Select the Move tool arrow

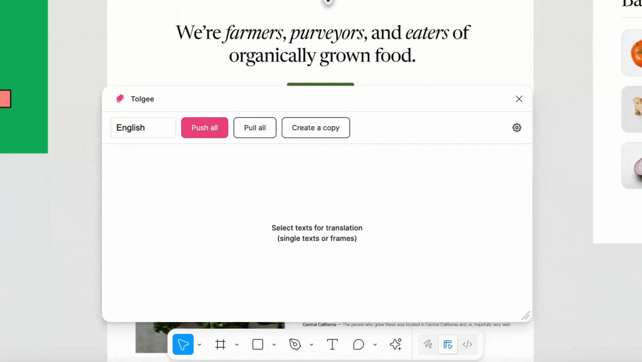[183, 344]
